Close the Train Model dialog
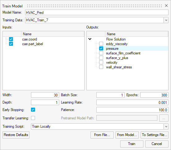 [x=166, y=6]
